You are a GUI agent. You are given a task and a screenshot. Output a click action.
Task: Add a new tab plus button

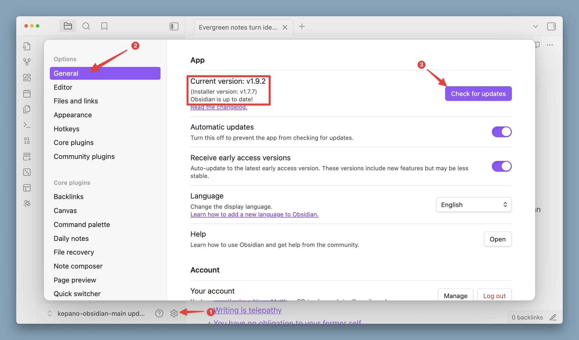pos(302,26)
